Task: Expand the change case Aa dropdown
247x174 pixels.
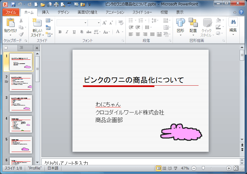Action: [107, 32]
